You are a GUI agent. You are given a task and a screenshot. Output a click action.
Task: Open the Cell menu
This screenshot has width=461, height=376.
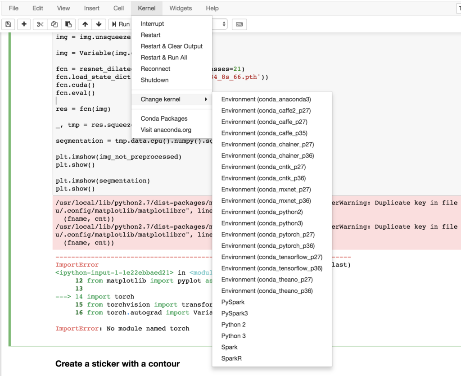(118, 8)
